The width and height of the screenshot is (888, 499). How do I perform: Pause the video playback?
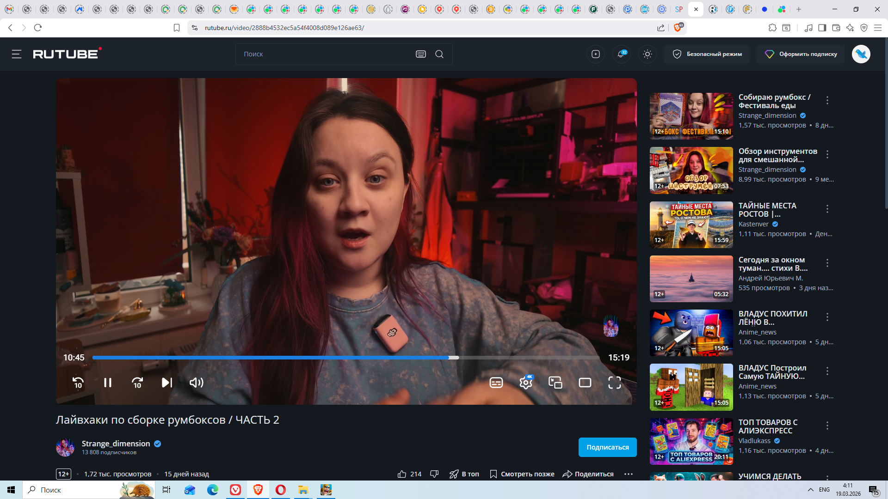coord(108,383)
